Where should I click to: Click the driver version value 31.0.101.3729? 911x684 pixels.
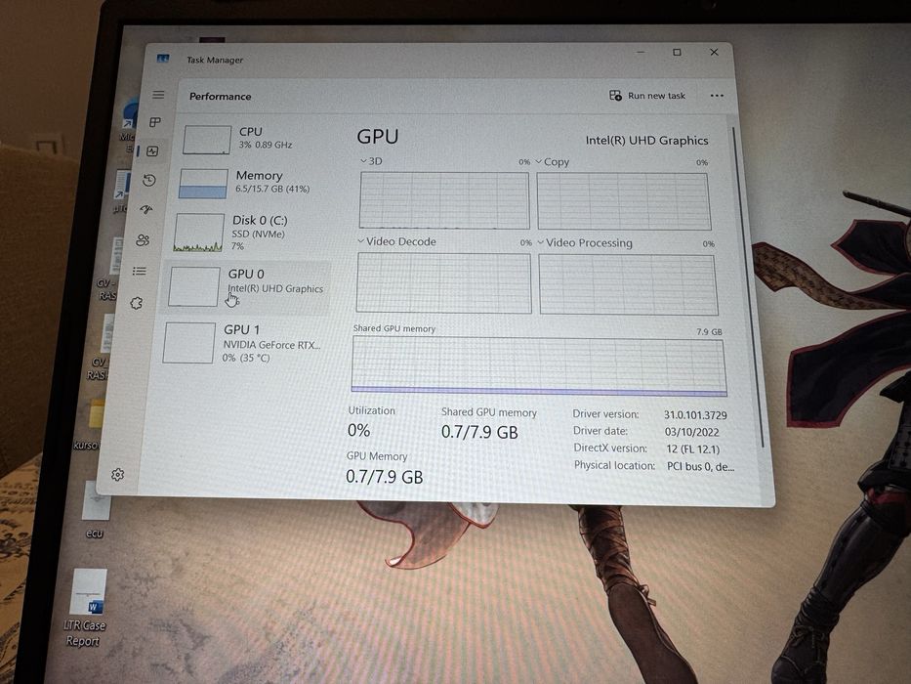pyautogui.click(x=695, y=415)
